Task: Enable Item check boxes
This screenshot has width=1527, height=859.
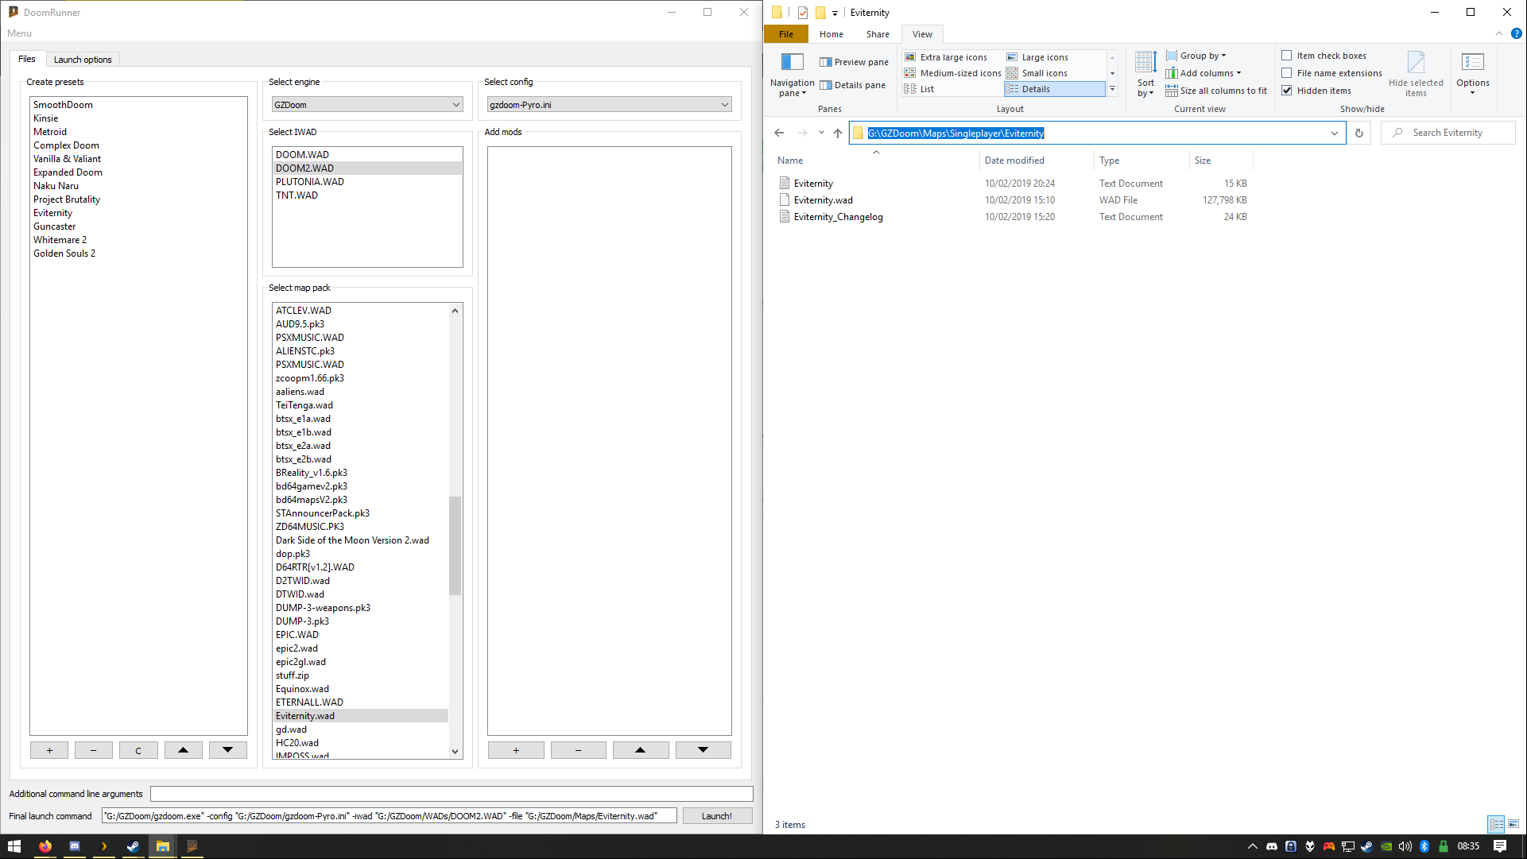Action: 1287,55
